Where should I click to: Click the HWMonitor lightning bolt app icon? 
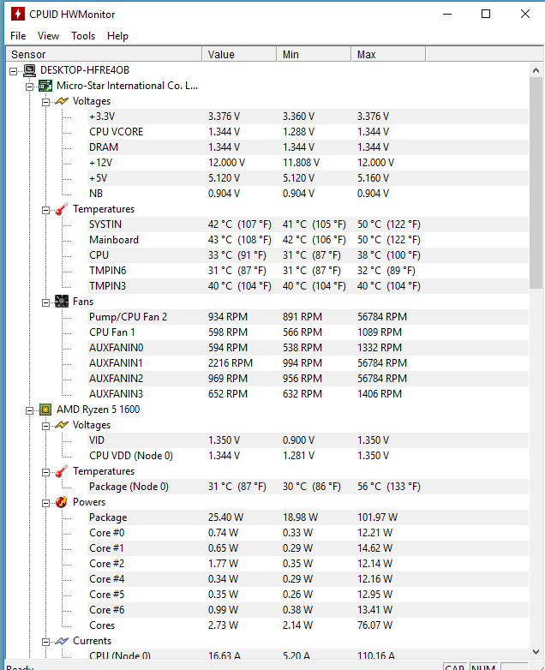tap(17, 14)
